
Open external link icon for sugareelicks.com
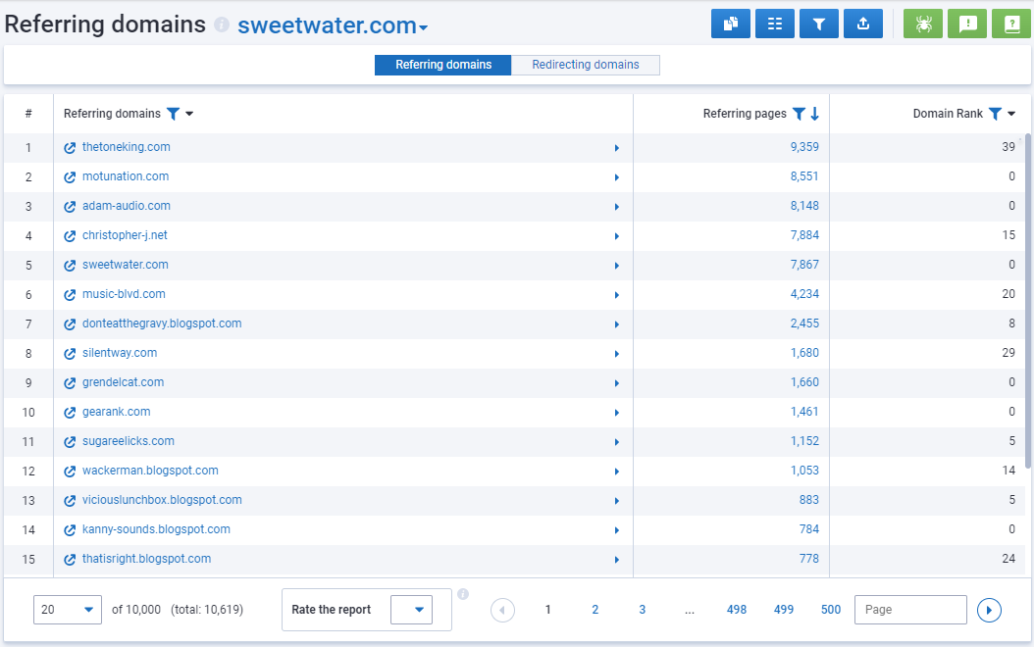coord(70,442)
